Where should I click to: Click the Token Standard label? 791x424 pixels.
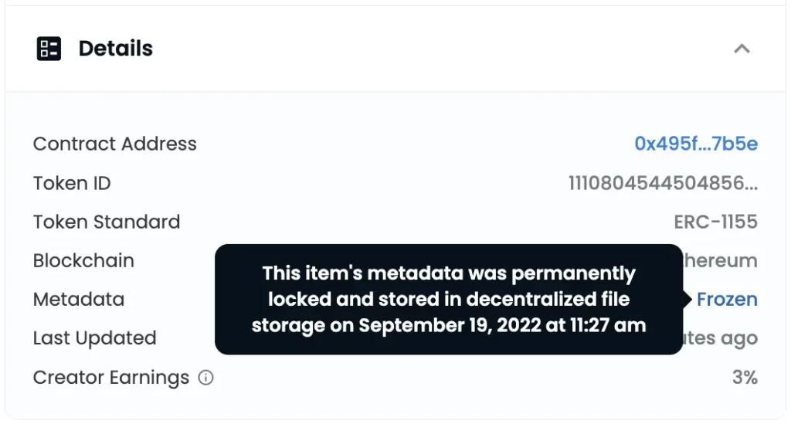(x=107, y=222)
